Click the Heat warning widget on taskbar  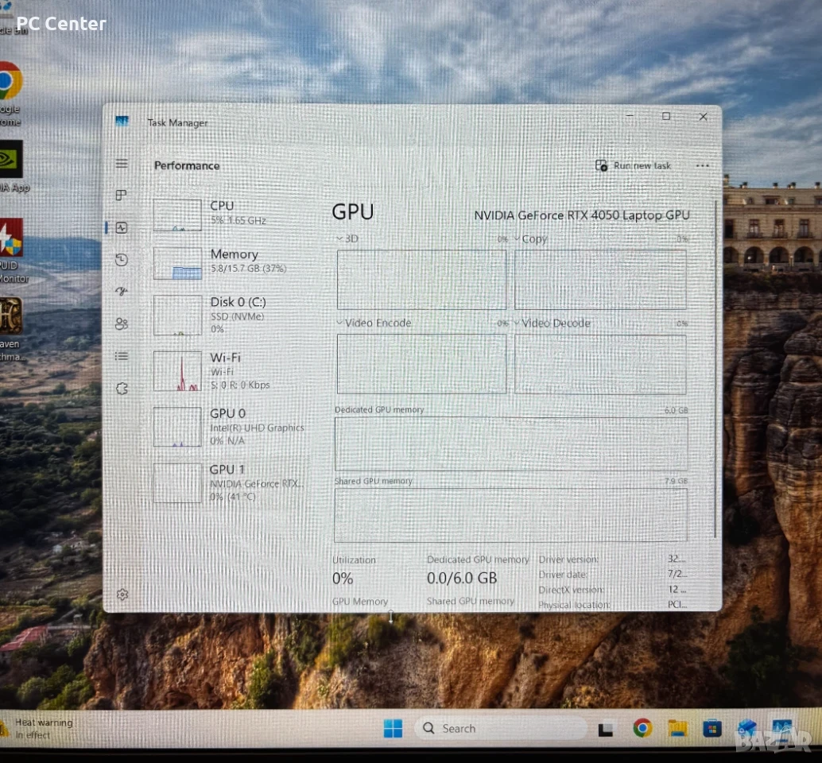(x=37, y=728)
